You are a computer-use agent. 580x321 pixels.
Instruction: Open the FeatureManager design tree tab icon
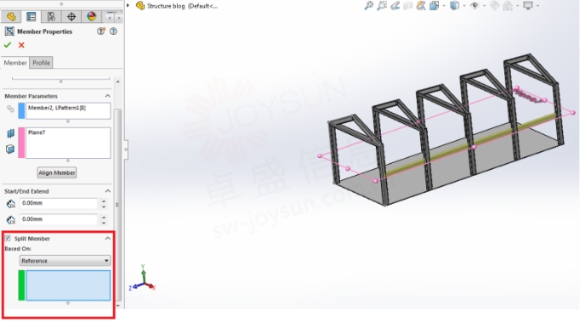tap(11, 16)
